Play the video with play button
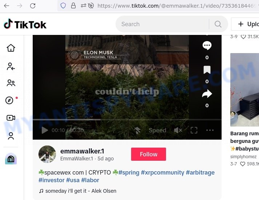The image size is (259, 200). pos(45,130)
